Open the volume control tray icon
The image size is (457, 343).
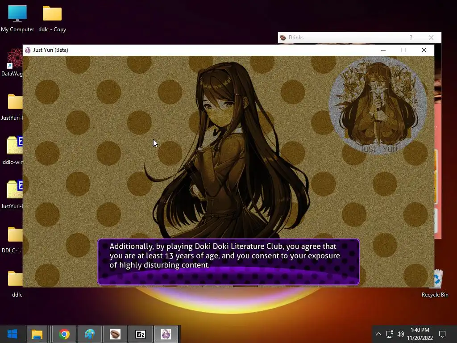click(x=400, y=334)
